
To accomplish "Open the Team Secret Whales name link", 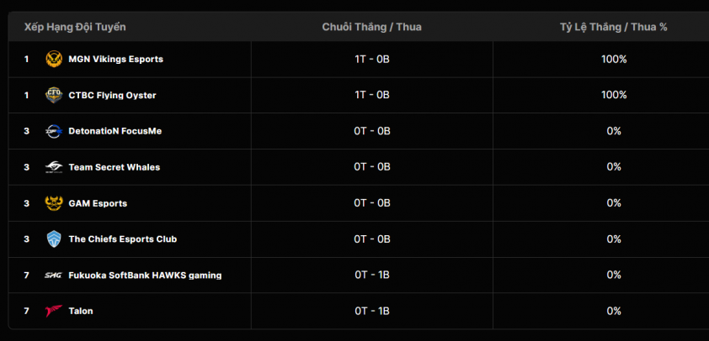I will (x=114, y=167).
